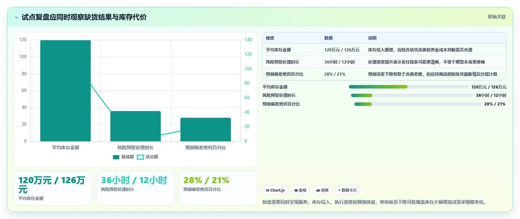
Task: Click the icon inside 进度 chip
Action: point(318,191)
